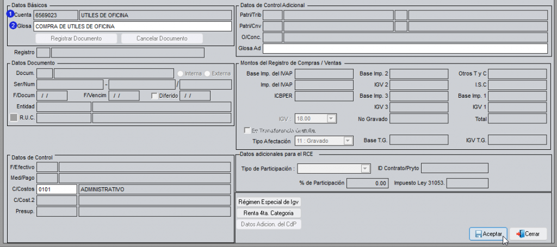Viewport: 557px width, 247px height.
Task: Click the IGV T.G. field
Action: pos(517,140)
